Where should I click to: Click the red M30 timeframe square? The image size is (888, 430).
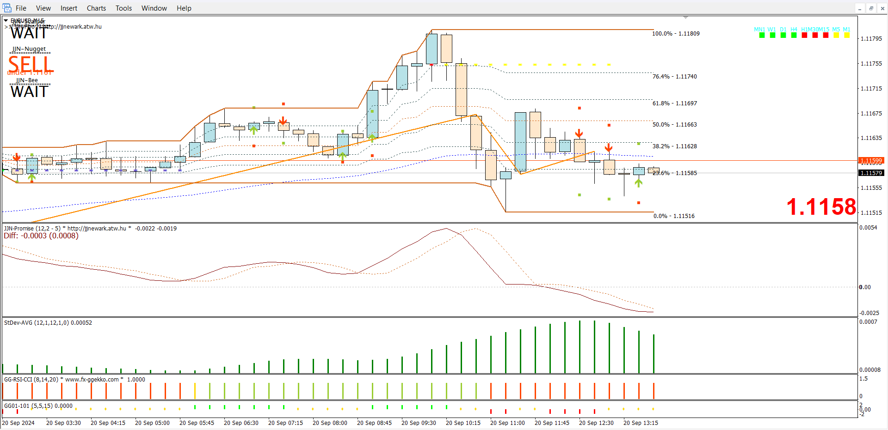tap(815, 35)
